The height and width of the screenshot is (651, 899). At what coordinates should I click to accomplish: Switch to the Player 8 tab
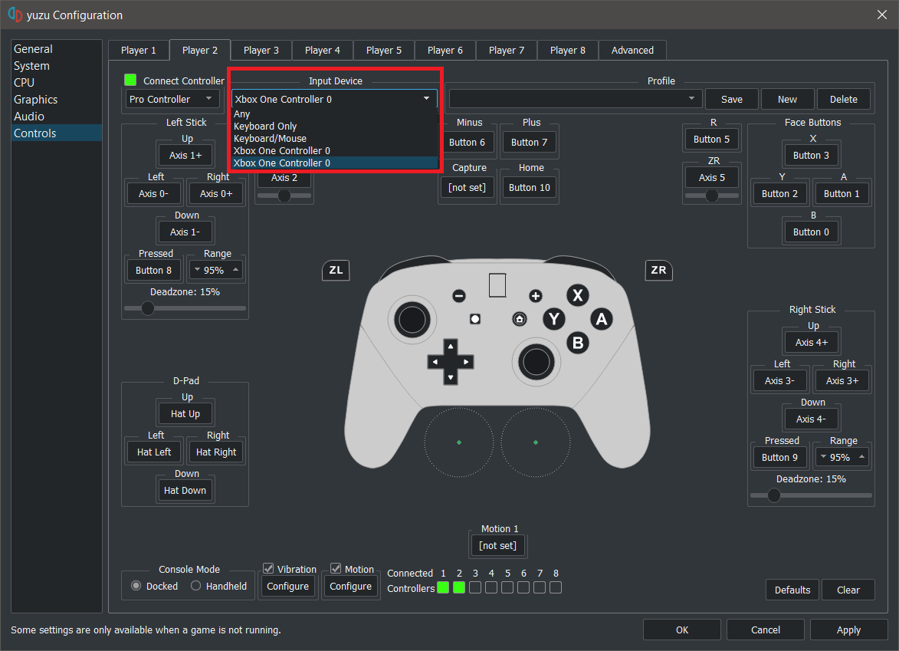pyautogui.click(x=568, y=51)
